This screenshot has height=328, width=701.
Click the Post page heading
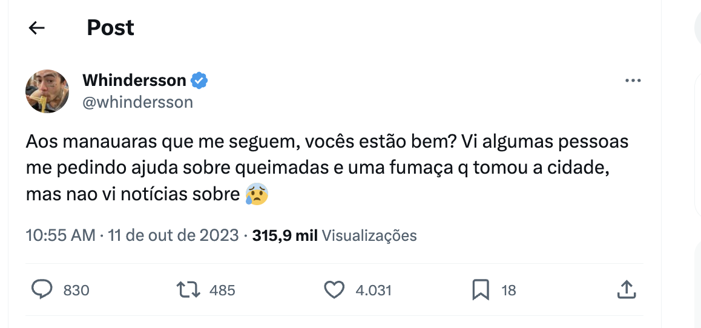[x=110, y=28]
